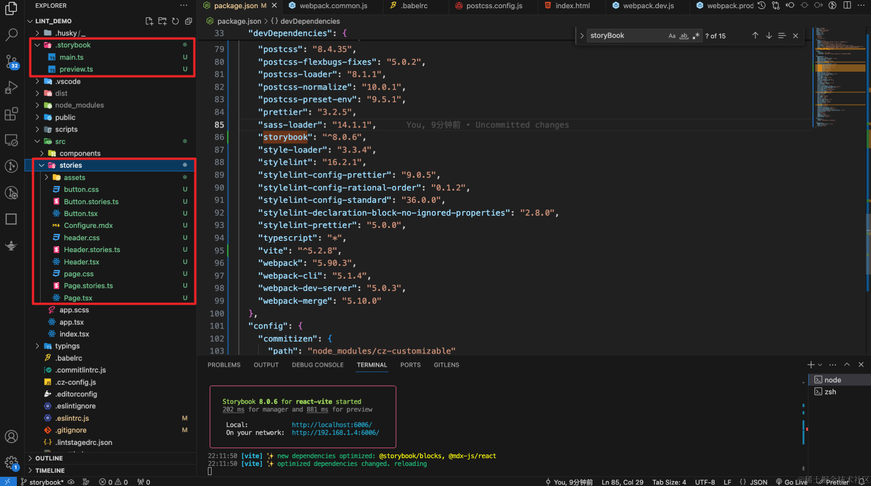Open package.json breadcrumb item
The height and width of the screenshot is (486, 871).
pyautogui.click(x=239, y=21)
